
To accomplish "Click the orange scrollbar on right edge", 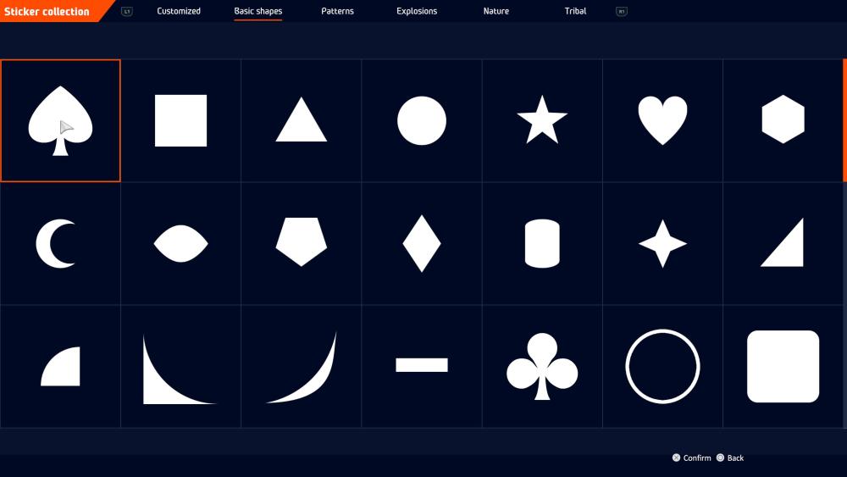I will point(844,120).
